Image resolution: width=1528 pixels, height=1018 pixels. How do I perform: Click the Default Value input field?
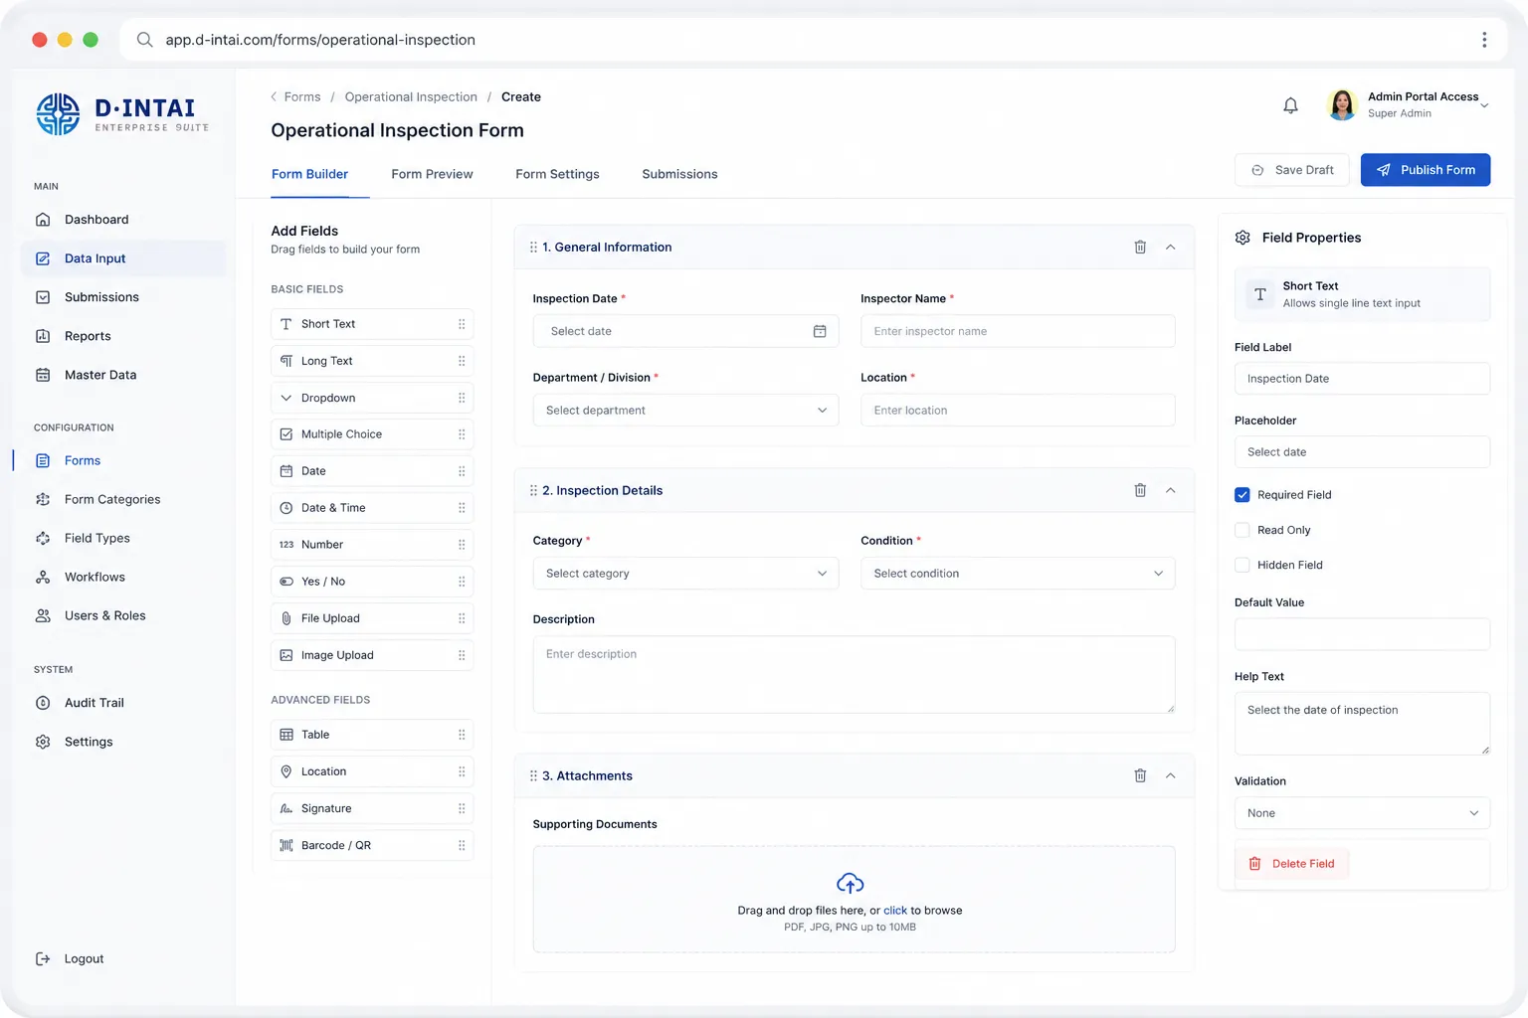coord(1362,634)
